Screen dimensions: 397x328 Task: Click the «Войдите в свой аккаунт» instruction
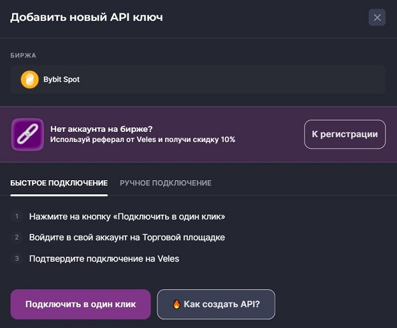(x=127, y=238)
